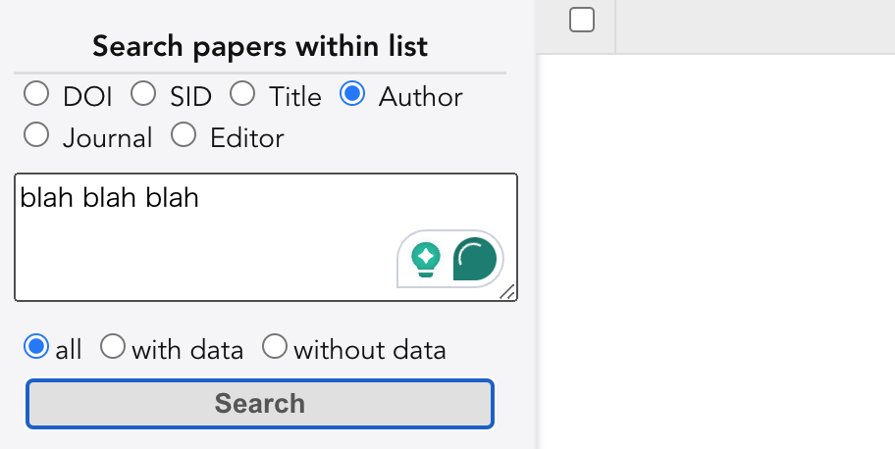895x449 pixels.
Task: Select the Author radio button
Action: click(352, 93)
